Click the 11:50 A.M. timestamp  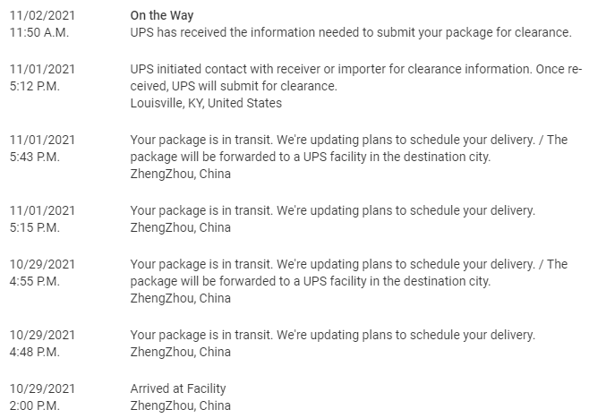39,32
